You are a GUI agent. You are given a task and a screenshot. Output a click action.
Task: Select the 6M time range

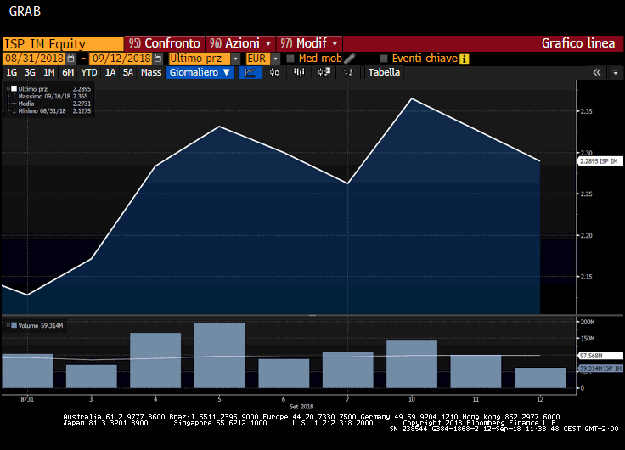coord(68,73)
